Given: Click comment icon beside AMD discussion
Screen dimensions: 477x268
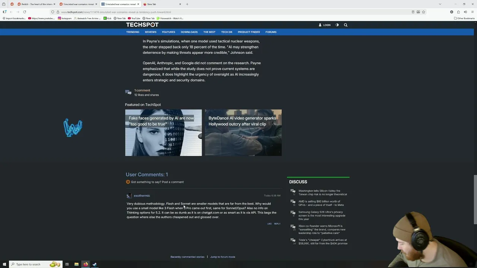Looking at the screenshot, I should coord(293,202).
